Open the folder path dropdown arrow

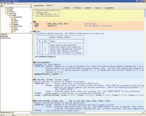click(31, 6)
